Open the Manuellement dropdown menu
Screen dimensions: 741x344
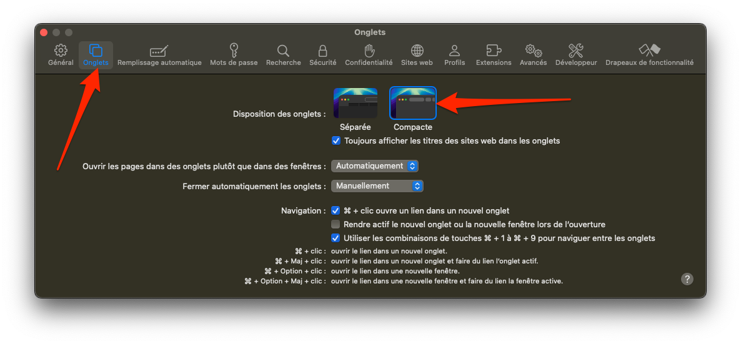pyautogui.click(x=377, y=186)
